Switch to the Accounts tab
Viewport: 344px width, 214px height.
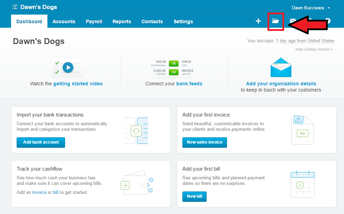coord(64,22)
